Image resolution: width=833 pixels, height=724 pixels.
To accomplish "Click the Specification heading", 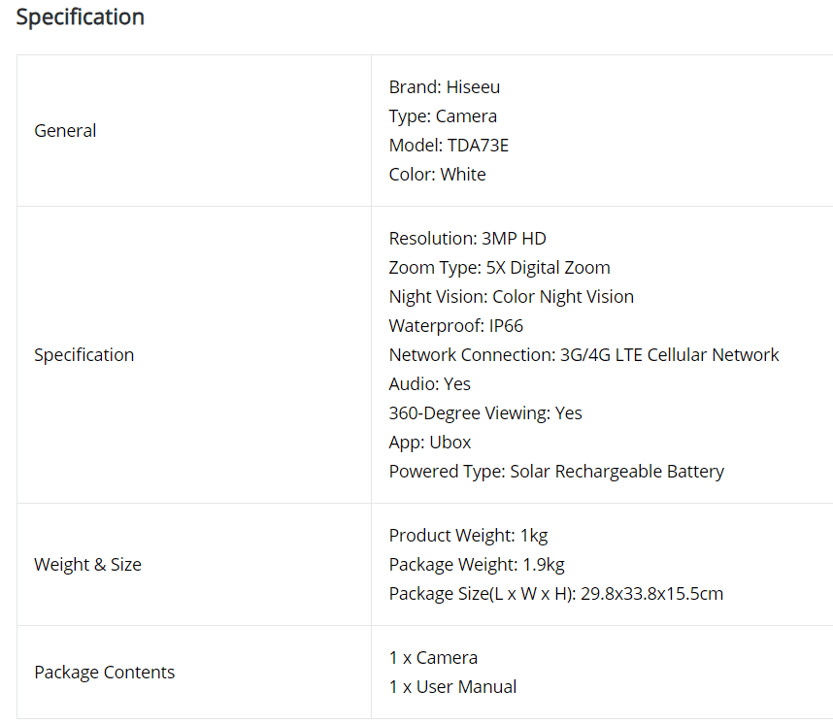I will click(81, 17).
